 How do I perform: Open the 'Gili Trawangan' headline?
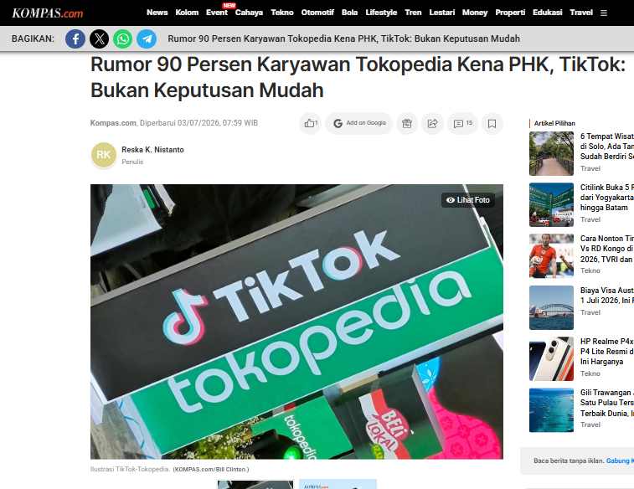click(607, 403)
